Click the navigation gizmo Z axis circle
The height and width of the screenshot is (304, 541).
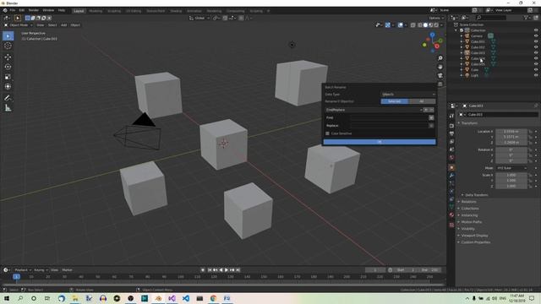click(432, 35)
